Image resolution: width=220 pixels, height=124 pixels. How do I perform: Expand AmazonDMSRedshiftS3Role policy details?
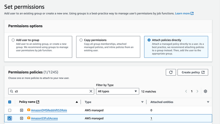coord(21,110)
